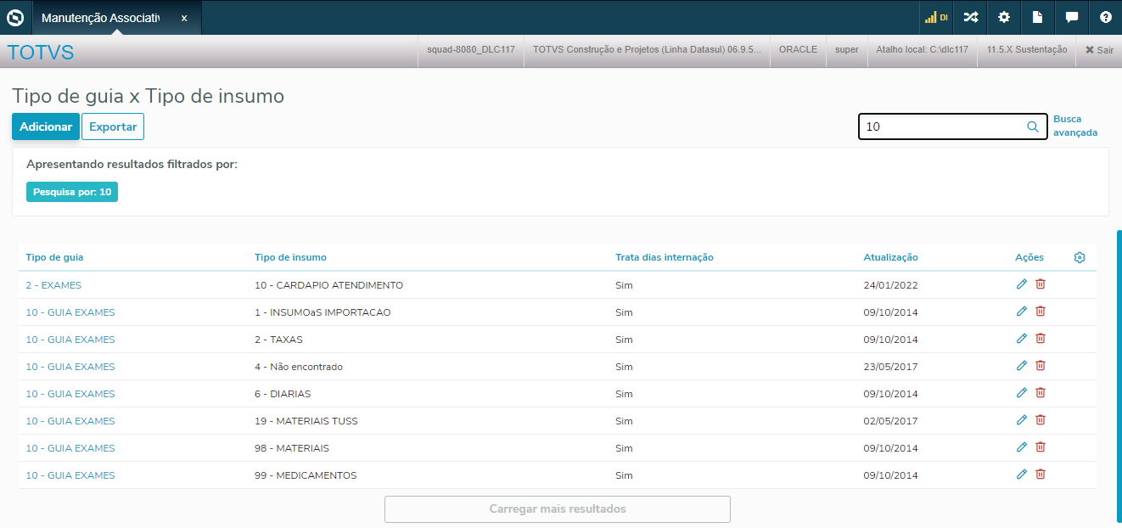Screen dimensions: 1122x528
Task: Close the Manutenção Associativa tab
Action: (184, 18)
